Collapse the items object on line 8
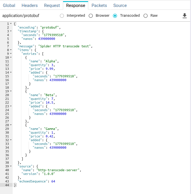This screenshot has width=191, height=194. click(x=11, y=50)
